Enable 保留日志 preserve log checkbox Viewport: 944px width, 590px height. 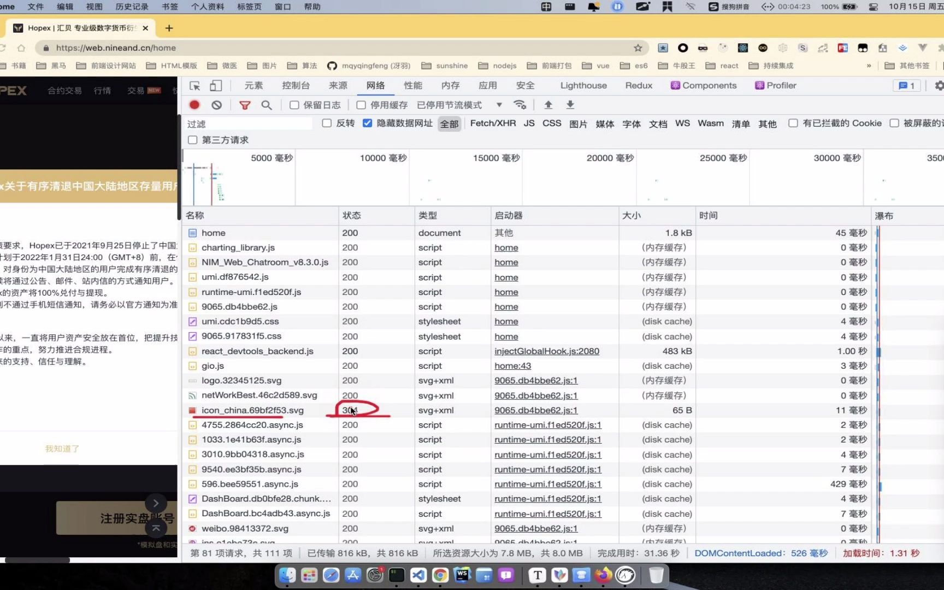point(294,105)
